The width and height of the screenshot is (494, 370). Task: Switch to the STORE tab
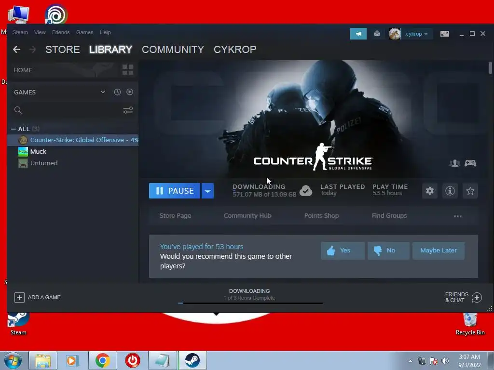62,50
